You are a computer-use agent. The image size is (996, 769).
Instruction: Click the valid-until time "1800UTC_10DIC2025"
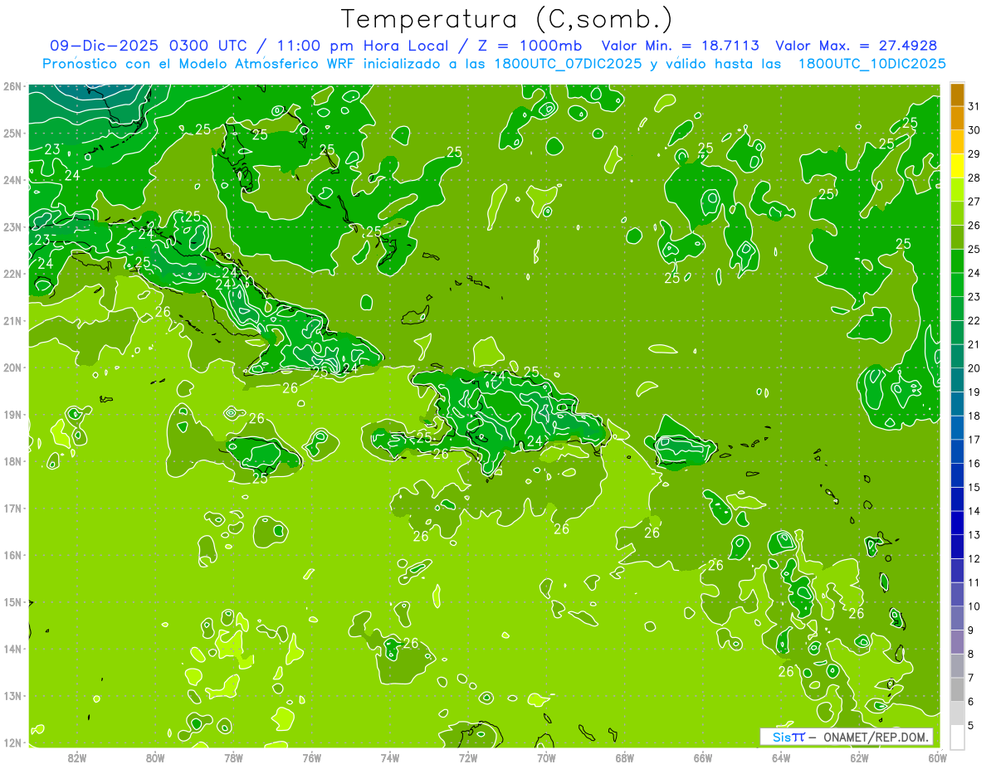click(x=871, y=64)
